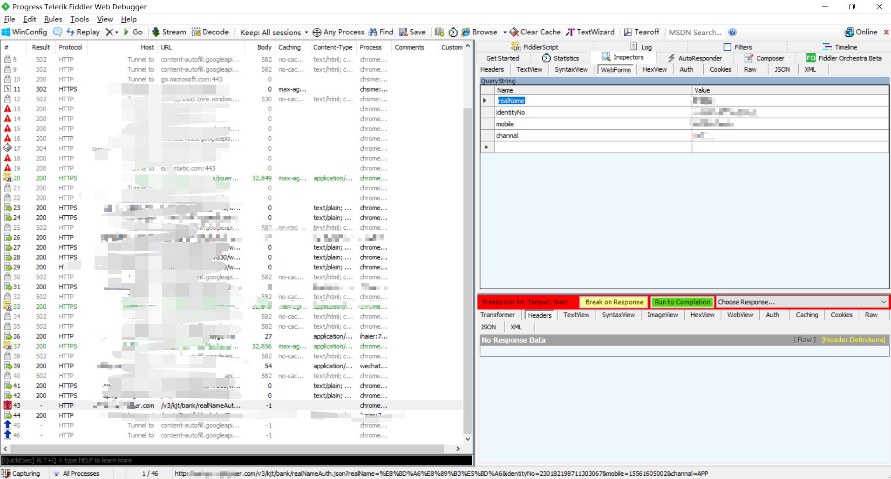Click Run to Completion button
Image resolution: width=891 pixels, height=479 pixels.
[682, 302]
